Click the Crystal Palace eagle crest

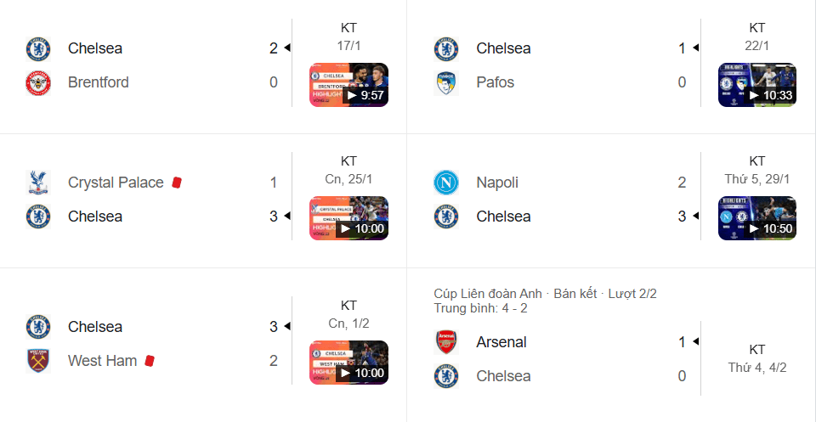coord(38,183)
